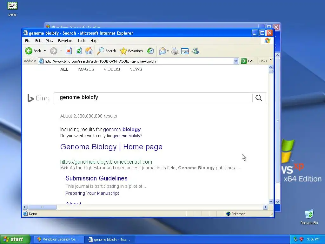
Task: Open the Edit menu
Action: point(38,41)
